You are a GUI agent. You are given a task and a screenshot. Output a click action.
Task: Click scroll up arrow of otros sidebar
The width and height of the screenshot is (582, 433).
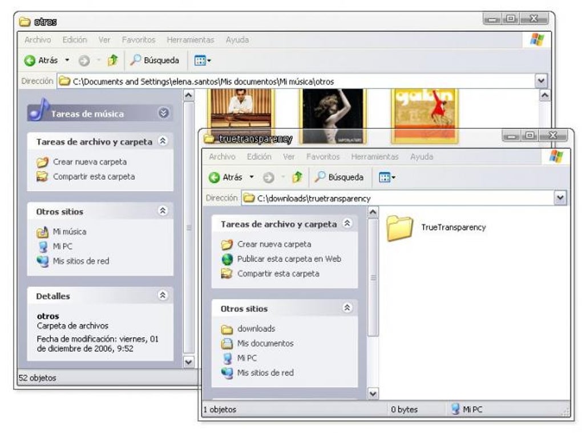(188, 96)
